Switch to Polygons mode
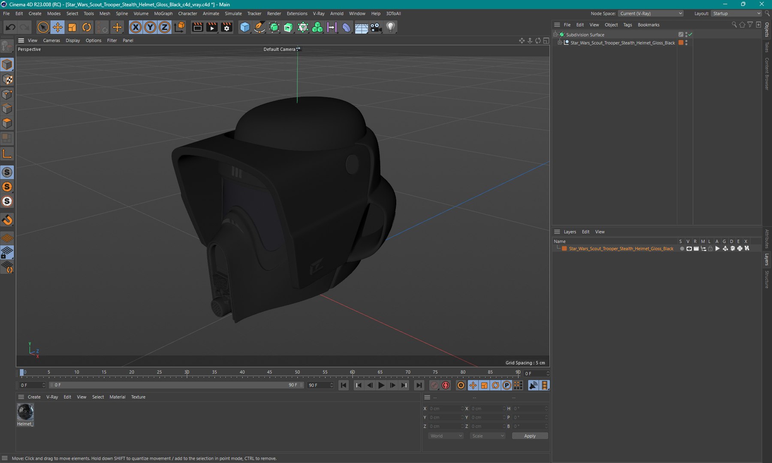Image resolution: width=772 pixels, height=463 pixels. 7,123
